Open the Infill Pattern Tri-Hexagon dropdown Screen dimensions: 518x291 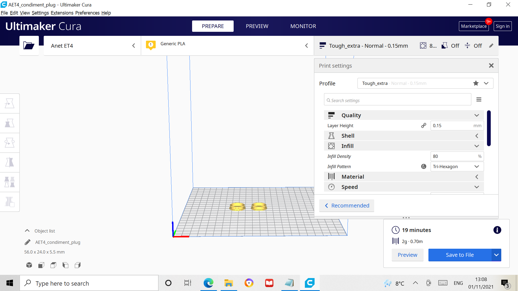pyautogui.click(x=457, y=167)
